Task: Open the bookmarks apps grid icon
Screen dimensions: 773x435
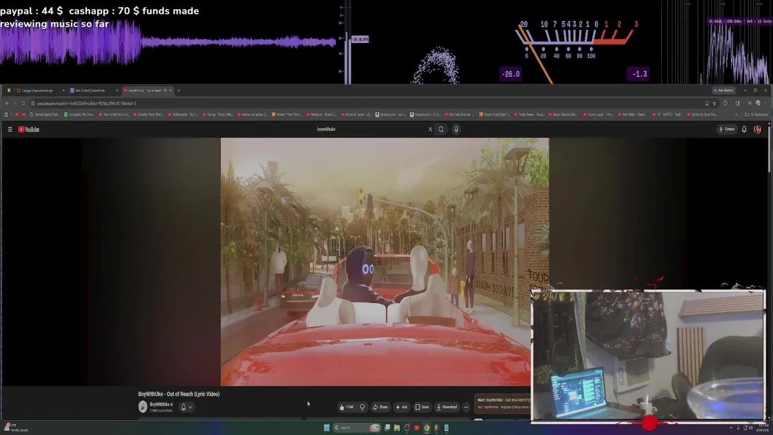Action: (6, 114)
